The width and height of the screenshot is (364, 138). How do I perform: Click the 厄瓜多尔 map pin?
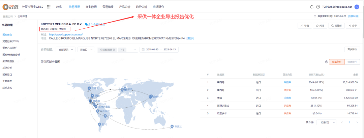click(97, 111)
